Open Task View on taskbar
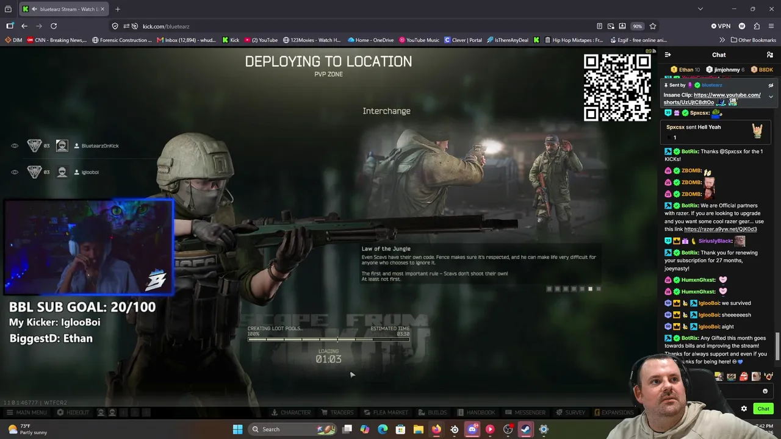 tap(347, 429)
